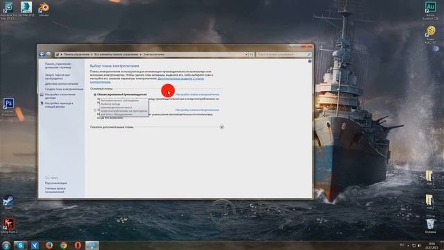
Task: Open Photoshop desktop shortcut
Action: click(x=8, y=106)
